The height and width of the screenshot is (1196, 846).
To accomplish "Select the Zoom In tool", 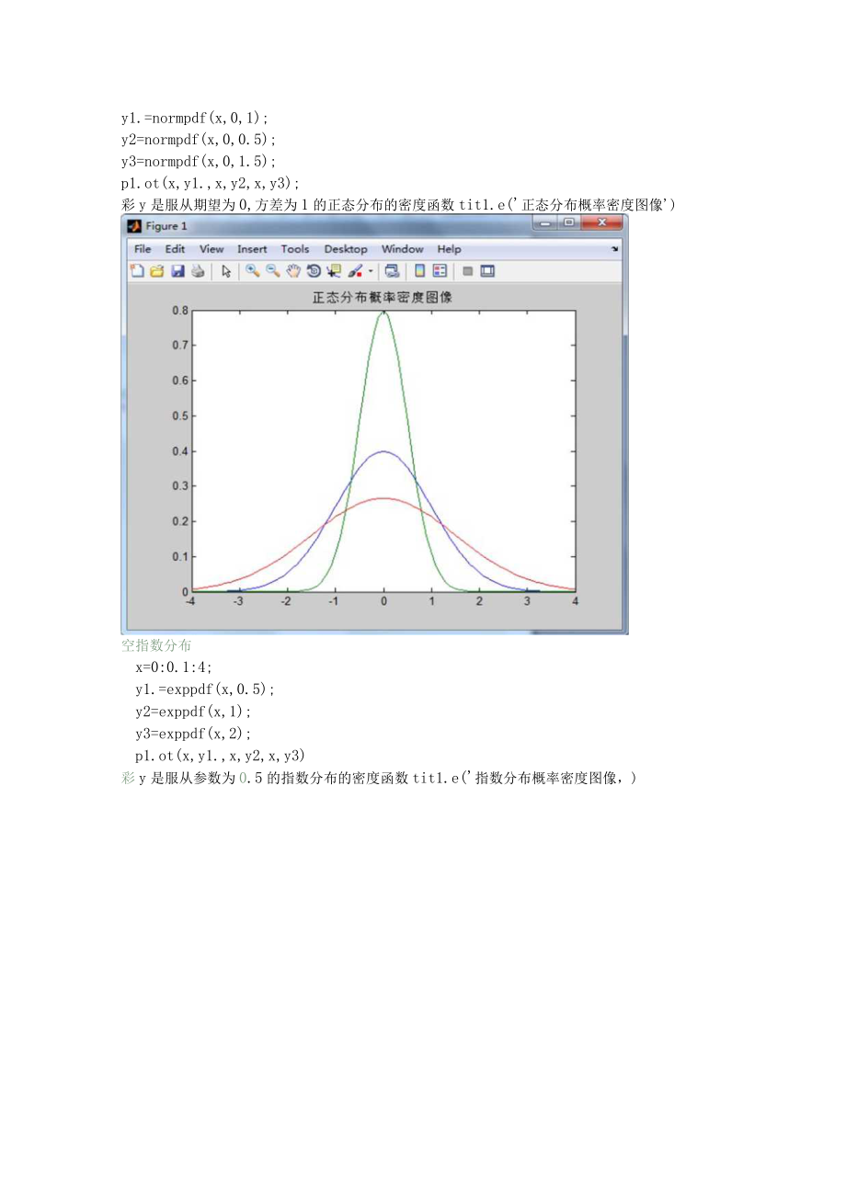I will click(251, 270).
